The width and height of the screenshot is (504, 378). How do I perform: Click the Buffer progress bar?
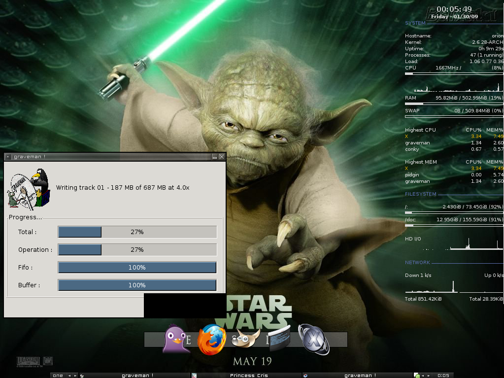[x=137, y=285]
